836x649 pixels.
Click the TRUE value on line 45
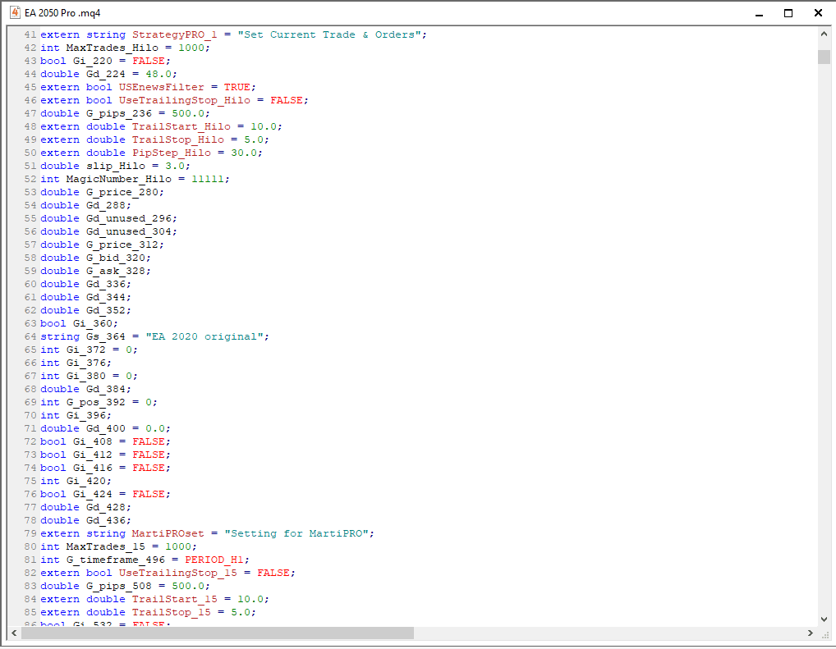[x=237, y=88]
